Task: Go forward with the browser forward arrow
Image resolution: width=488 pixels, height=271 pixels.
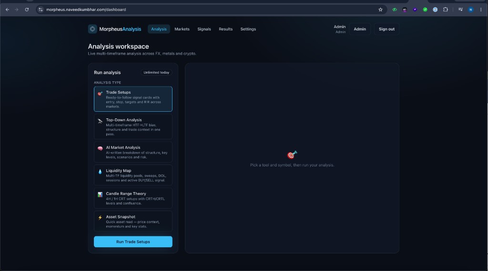Action: click(x=17, y=10)
